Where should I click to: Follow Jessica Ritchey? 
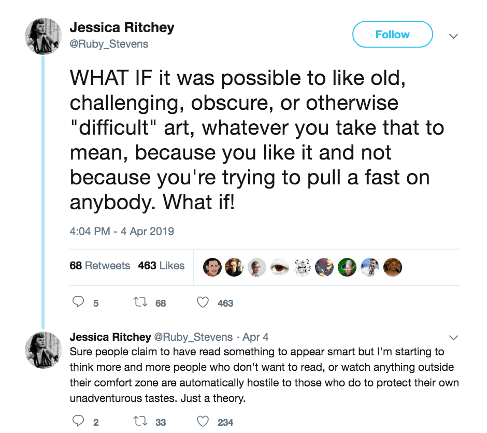pyautogui.click(x=392, y=35)
